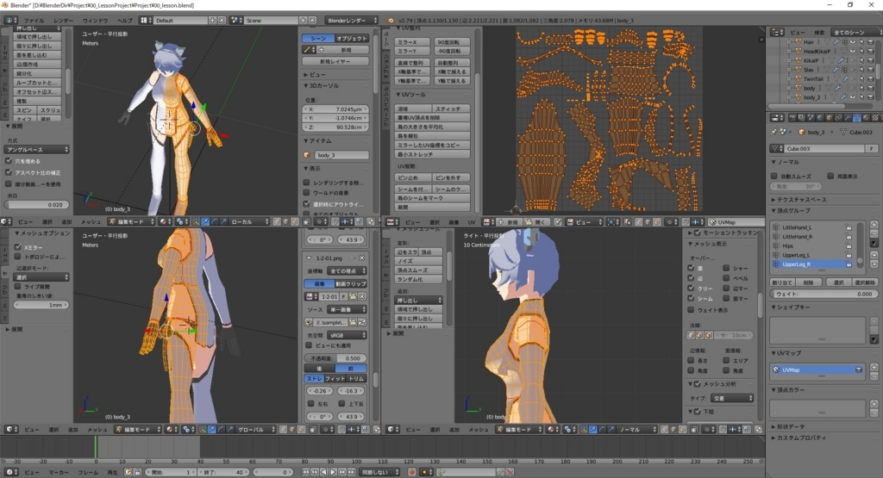Open ノーマル orientation dropdown

click(636, 429)
